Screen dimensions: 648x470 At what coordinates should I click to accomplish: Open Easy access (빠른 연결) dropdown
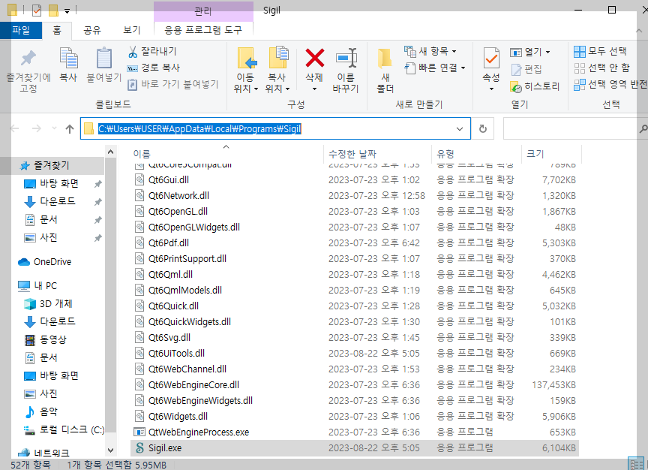click(435, 68)
